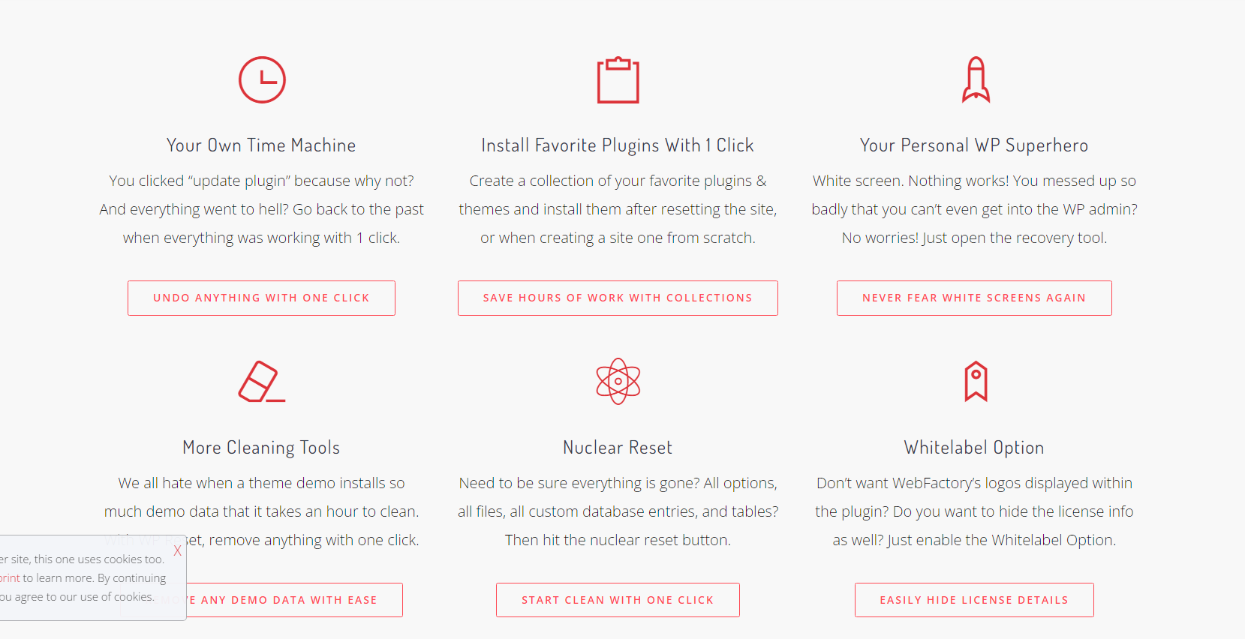This screenshot has width=1245, height=639.
Task: Click the Your Own Time Machine heading
Action: 261,145
